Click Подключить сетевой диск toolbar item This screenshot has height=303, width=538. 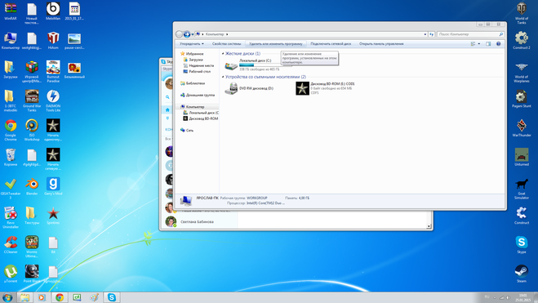tap(331, 44)
